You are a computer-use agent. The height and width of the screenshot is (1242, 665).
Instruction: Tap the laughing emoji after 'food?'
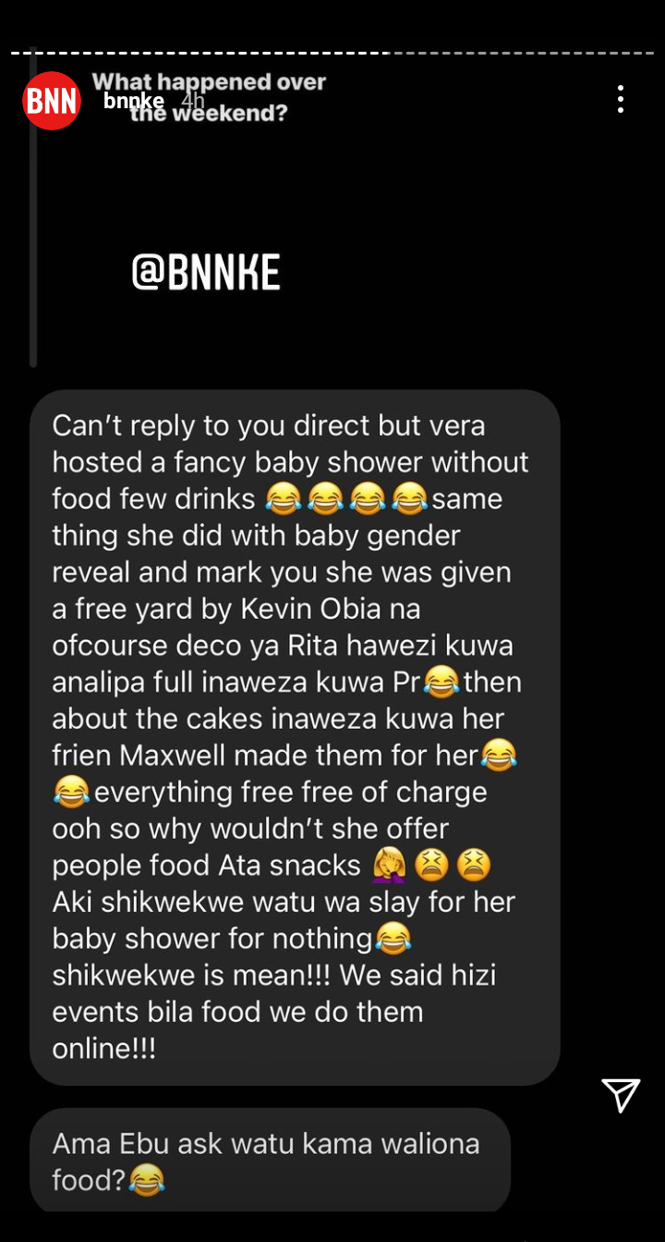[x=146, y=1180]
